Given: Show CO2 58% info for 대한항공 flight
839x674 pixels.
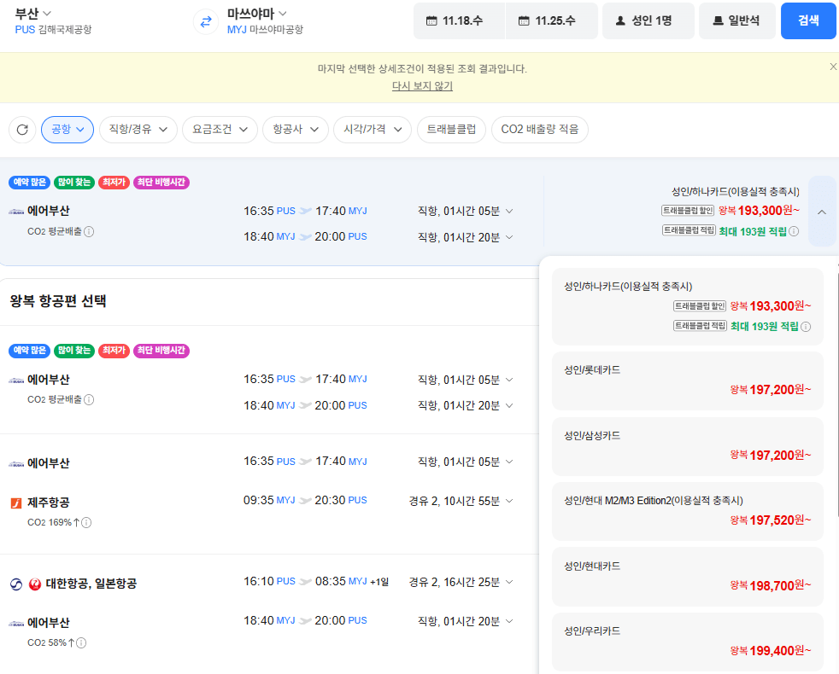Looking at the screenshot, I should point(81,643).
